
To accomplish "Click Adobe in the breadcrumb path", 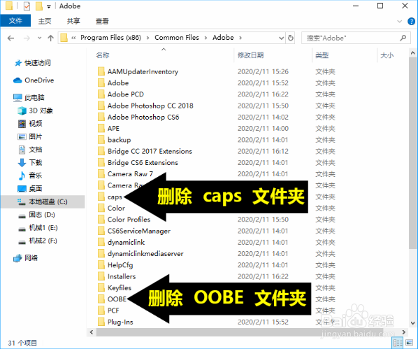I will point(223,38).
